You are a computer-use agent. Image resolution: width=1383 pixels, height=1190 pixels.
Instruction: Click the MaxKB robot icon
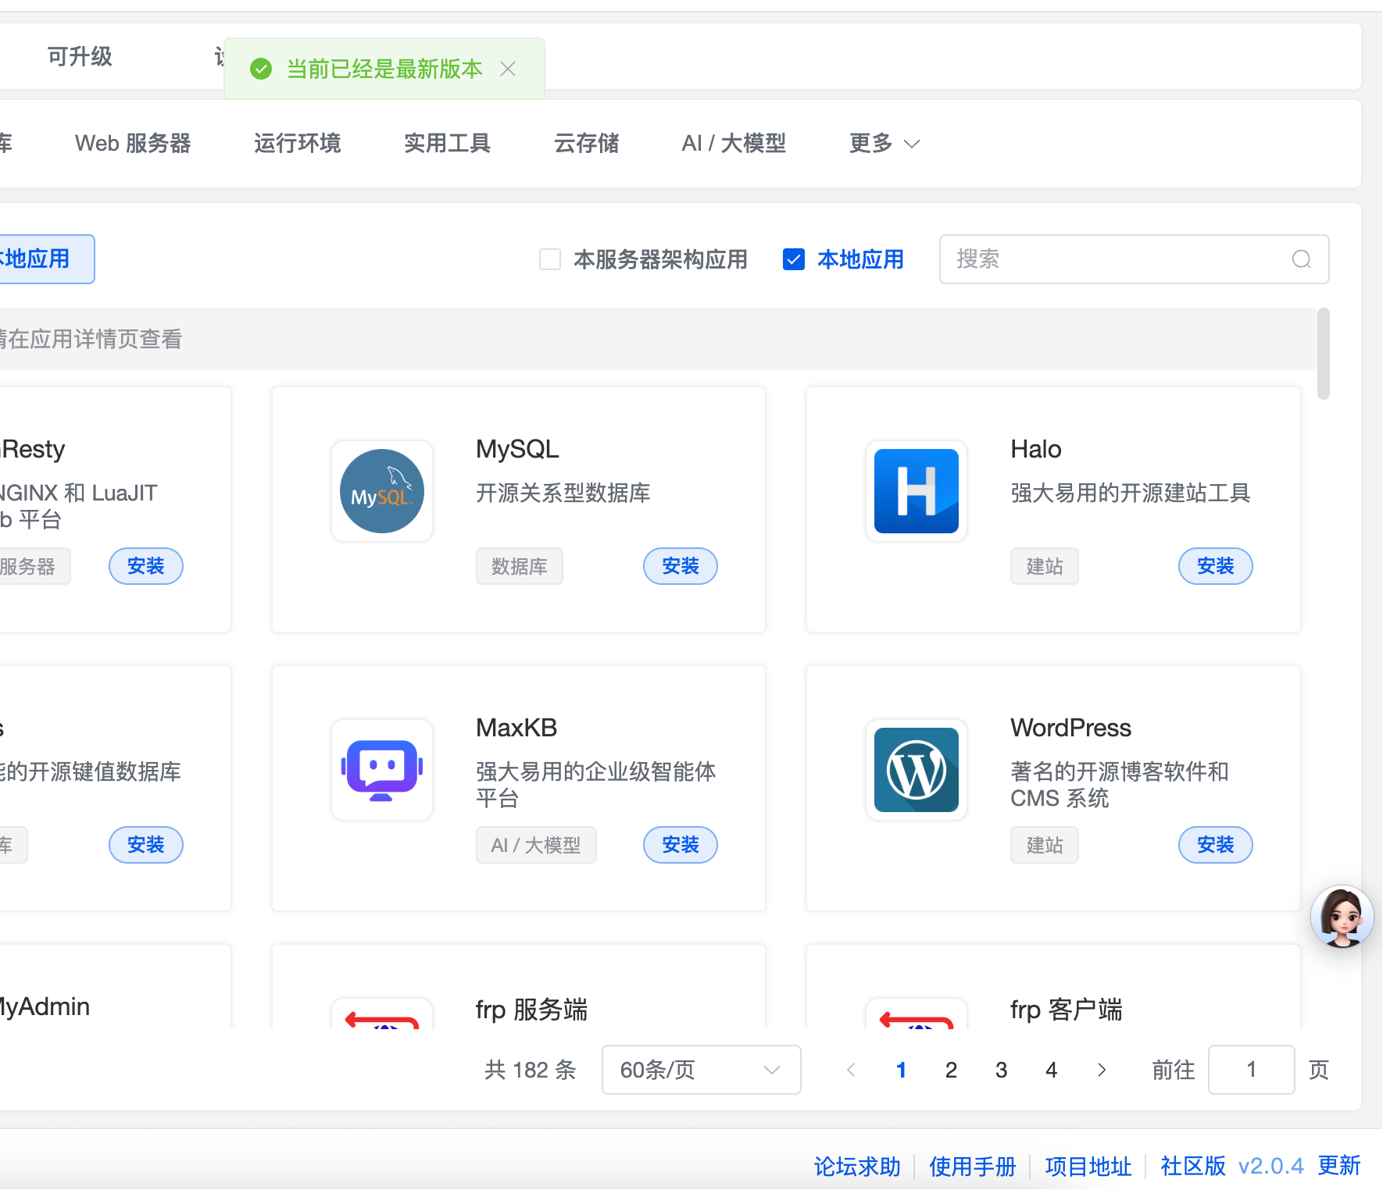click(382, 770)
